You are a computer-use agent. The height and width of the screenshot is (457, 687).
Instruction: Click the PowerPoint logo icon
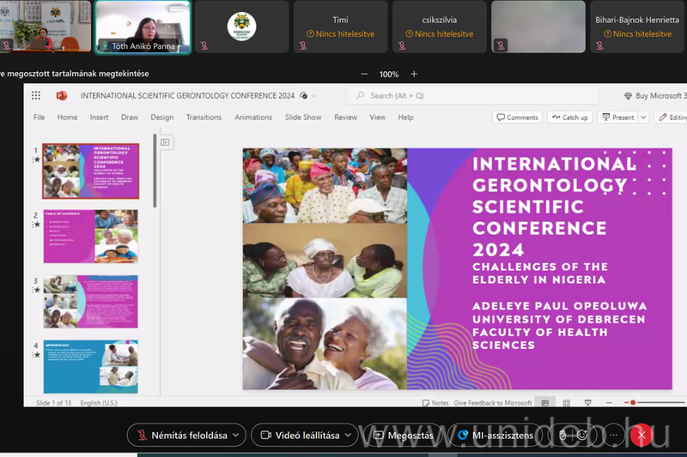click(x=63, y=96)
